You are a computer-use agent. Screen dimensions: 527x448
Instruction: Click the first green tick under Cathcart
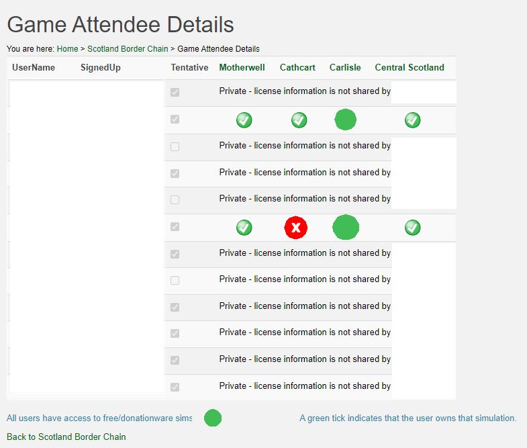299,120
